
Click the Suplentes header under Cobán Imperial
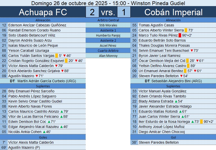tap(173, 86)
